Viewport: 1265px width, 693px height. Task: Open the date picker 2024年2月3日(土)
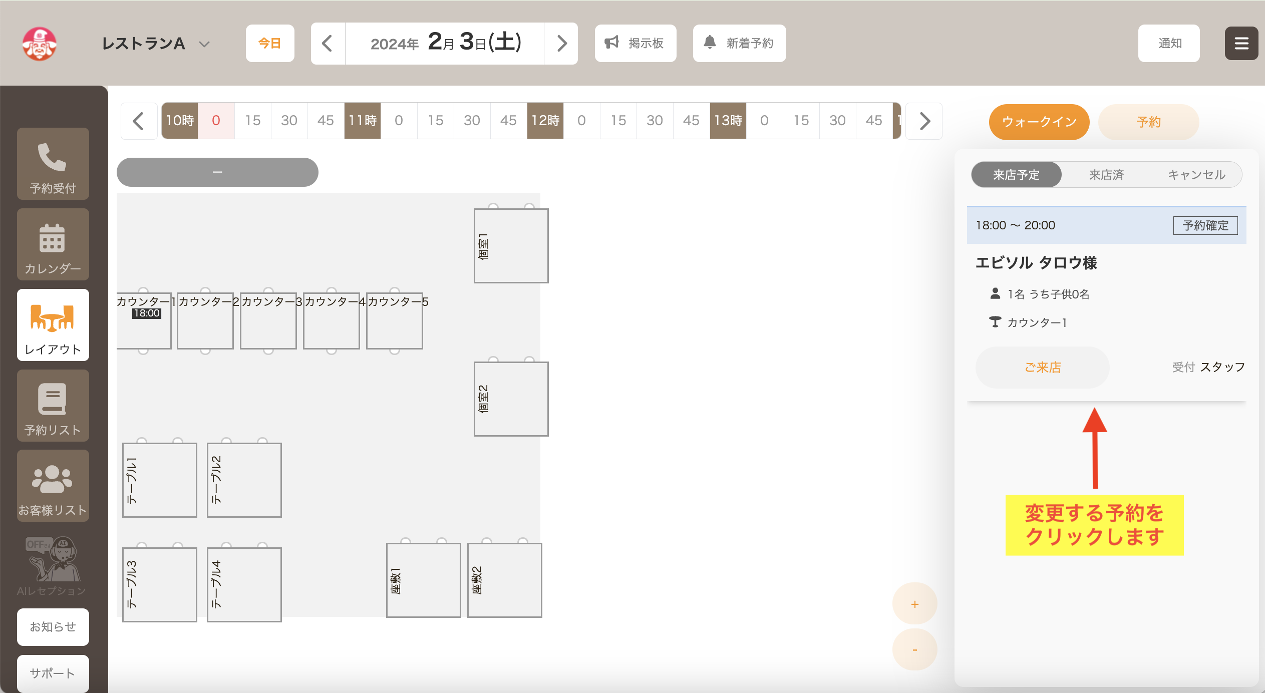(x=445, y=44)
